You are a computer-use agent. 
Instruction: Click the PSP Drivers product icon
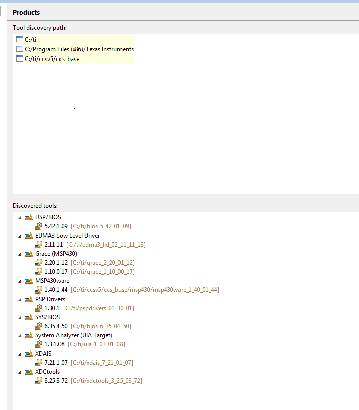click(x=29, y=299)
